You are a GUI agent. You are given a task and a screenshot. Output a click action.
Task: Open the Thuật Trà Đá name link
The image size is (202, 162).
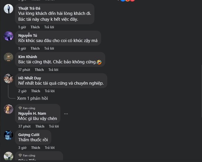pos(29,8)
